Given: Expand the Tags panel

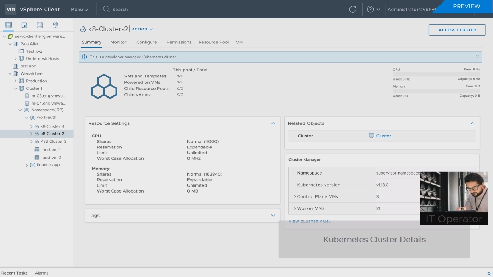Looking at the screenshot, I should (273, 216).
